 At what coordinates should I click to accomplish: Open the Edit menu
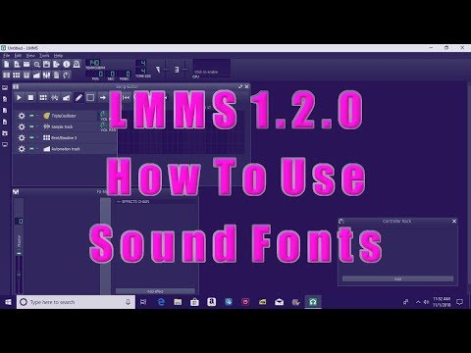18,56
